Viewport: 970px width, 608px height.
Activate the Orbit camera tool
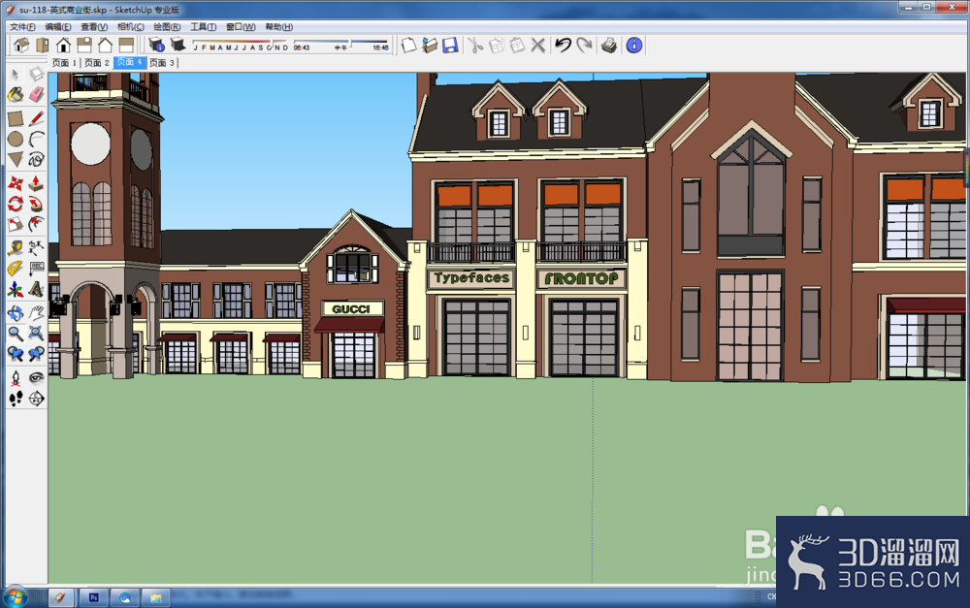tap(16, 313)
